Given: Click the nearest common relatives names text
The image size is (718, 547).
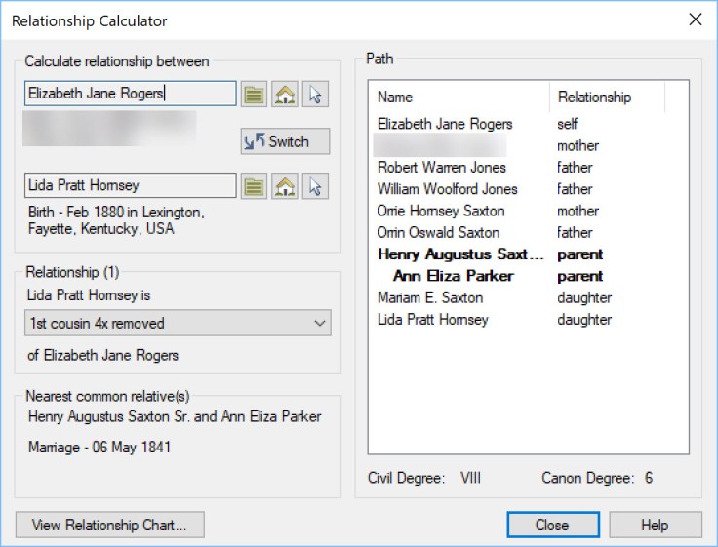Looking at the screenshot, I should (x=175, y=416).
